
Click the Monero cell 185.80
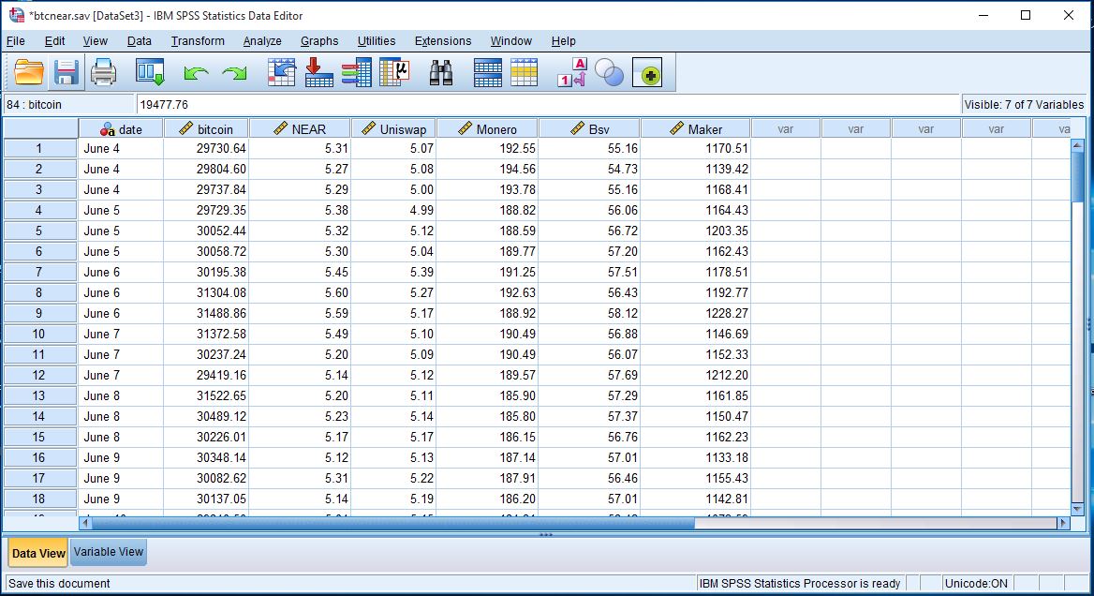click(487, 417)
